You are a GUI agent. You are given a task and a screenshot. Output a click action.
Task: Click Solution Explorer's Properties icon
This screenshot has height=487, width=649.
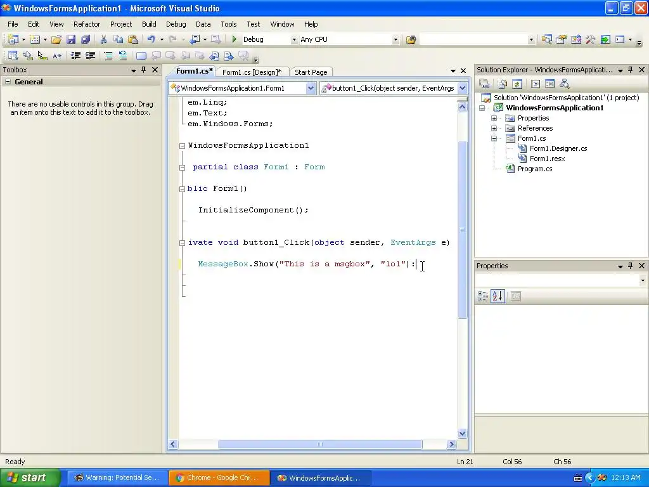click(x=484, y=84)
